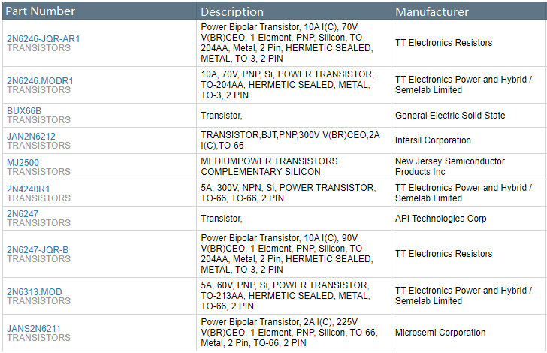
Task: Click the BUX66B part number link
Action: [24, 110]
